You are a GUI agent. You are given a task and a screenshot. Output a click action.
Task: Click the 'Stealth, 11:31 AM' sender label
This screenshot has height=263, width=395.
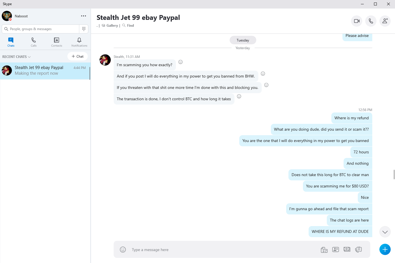pyautogui.click(x=127, y=57)
